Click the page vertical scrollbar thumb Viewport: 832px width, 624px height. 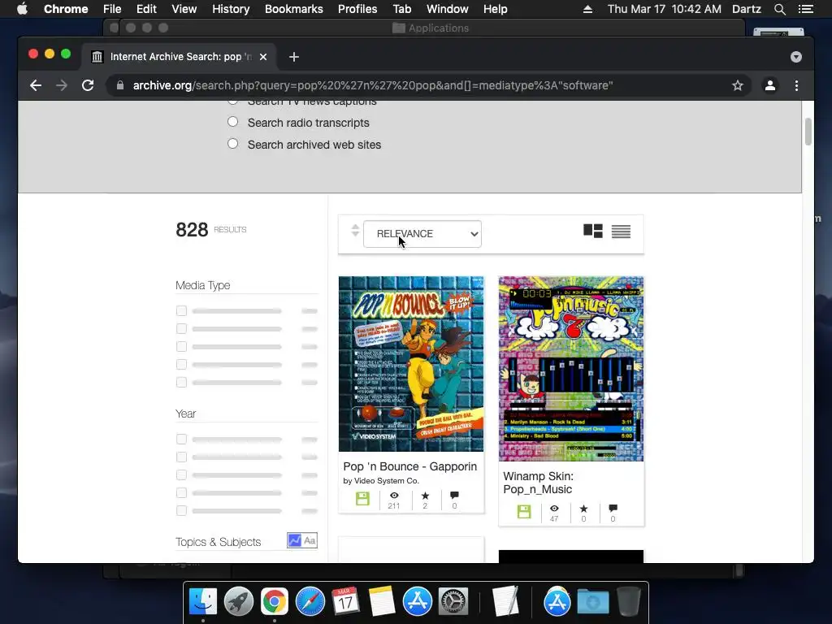tap(808, 131)
